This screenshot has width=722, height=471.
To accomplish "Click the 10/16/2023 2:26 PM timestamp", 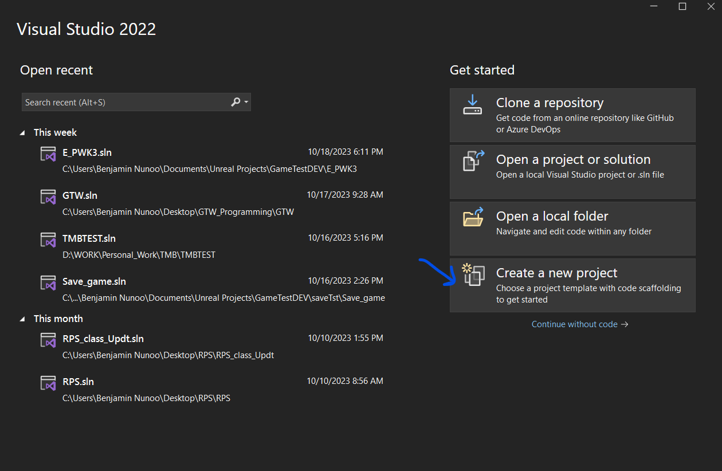I will pyautogui.click(x=346, y=281).
